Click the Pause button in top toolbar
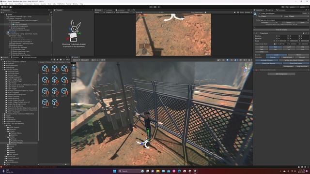The image size is (310, 174). [x=155, y=7]
